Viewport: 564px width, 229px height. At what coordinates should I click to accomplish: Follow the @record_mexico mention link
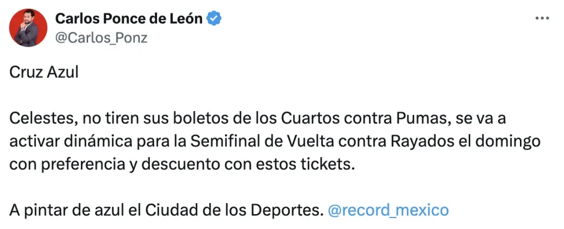(x=388, y=210)
